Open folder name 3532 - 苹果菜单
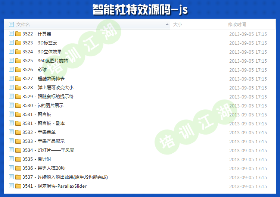The width and height of the screenshot is (280, 197). (x=39, y=132)
